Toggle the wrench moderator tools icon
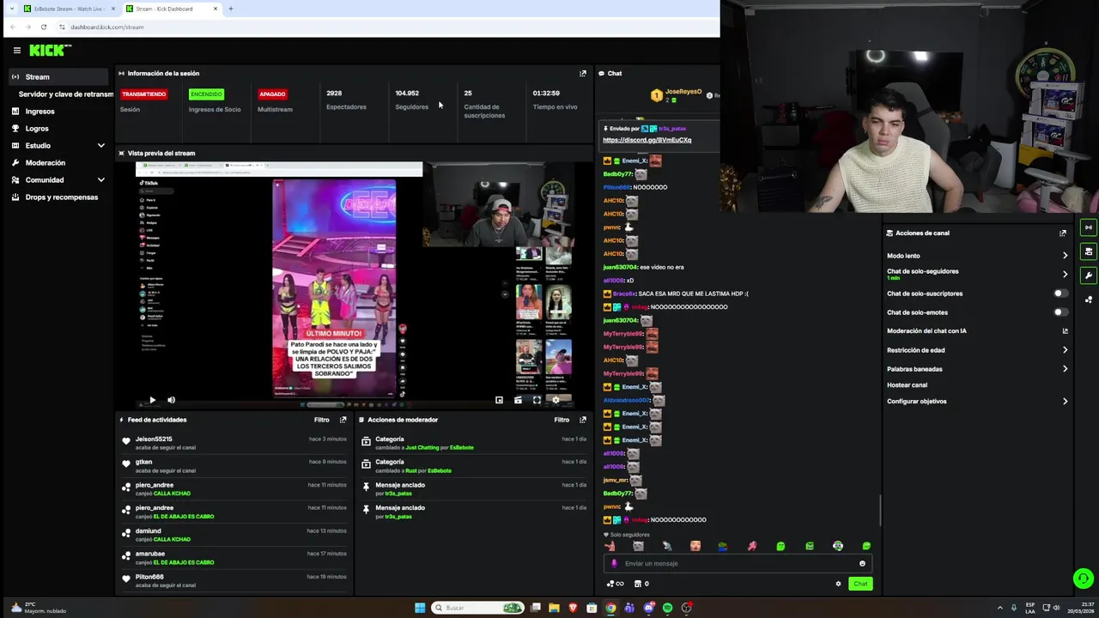Viewport: 1099px width, 618px height. click(1089, 276)
